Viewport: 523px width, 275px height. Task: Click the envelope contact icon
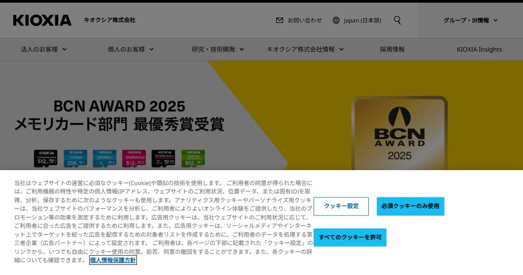(280, 20)
